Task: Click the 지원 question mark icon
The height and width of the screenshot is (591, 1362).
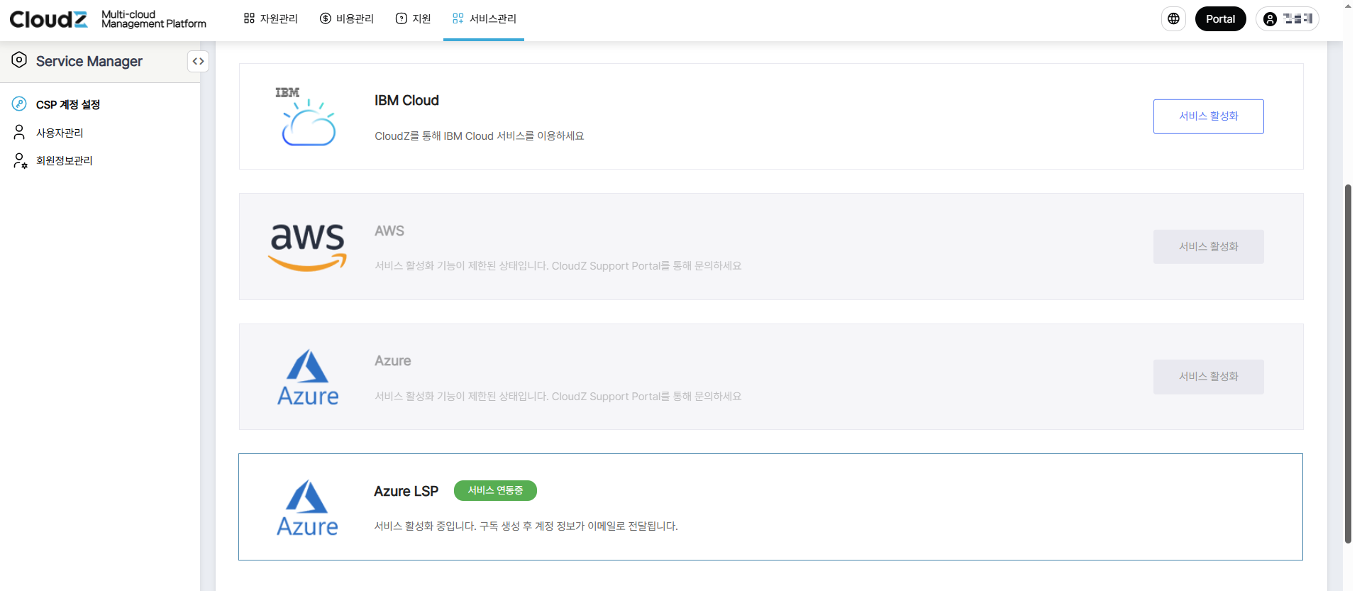Action: (402, 18)
